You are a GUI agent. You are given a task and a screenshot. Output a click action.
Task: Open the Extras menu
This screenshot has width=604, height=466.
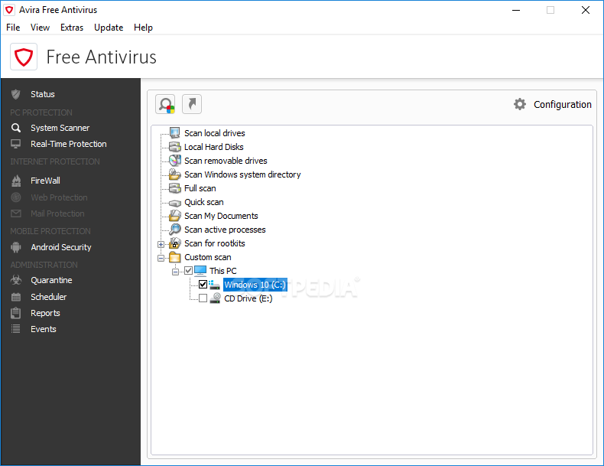pyautogui.click(x=72, y=28)
